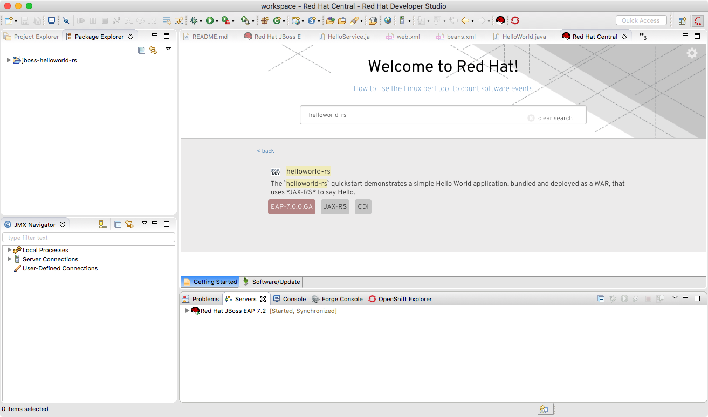Open the Run dropdown arrow

coord(217,21)
